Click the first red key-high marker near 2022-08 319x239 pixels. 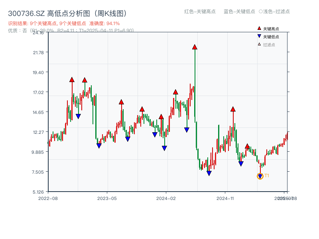click(71, 79)
